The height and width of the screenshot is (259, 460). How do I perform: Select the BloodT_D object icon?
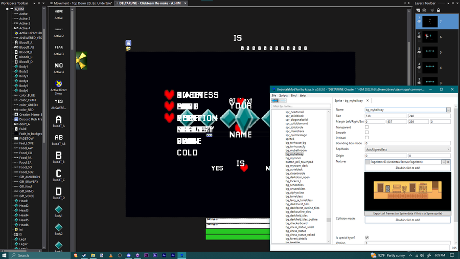coord(58,191)
